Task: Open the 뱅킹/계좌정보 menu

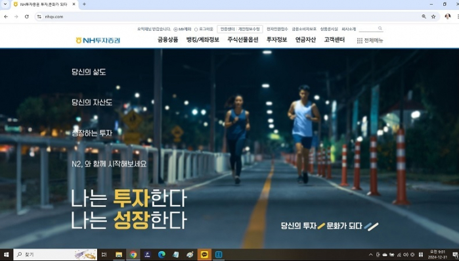Action: pyautogui.click(x=202, y=40)
